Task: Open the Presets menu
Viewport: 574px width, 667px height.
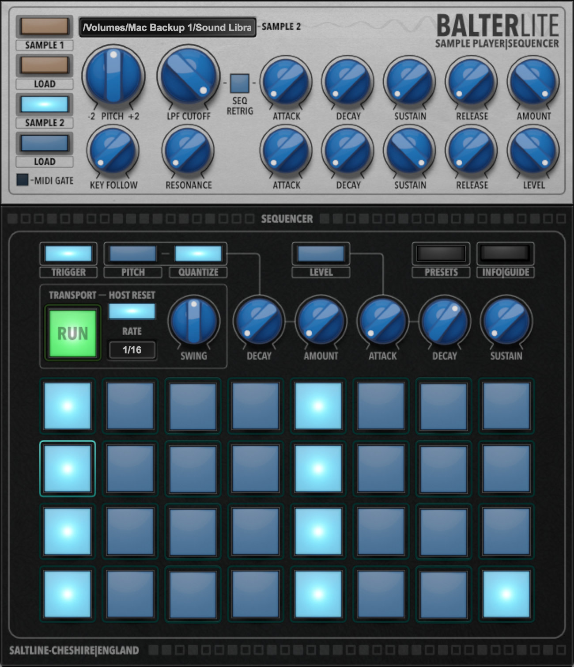Action: pos(441,254)
